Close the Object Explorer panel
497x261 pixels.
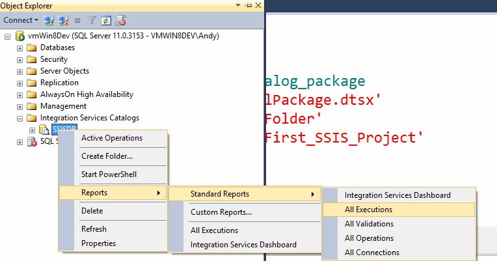click(258, 5)
